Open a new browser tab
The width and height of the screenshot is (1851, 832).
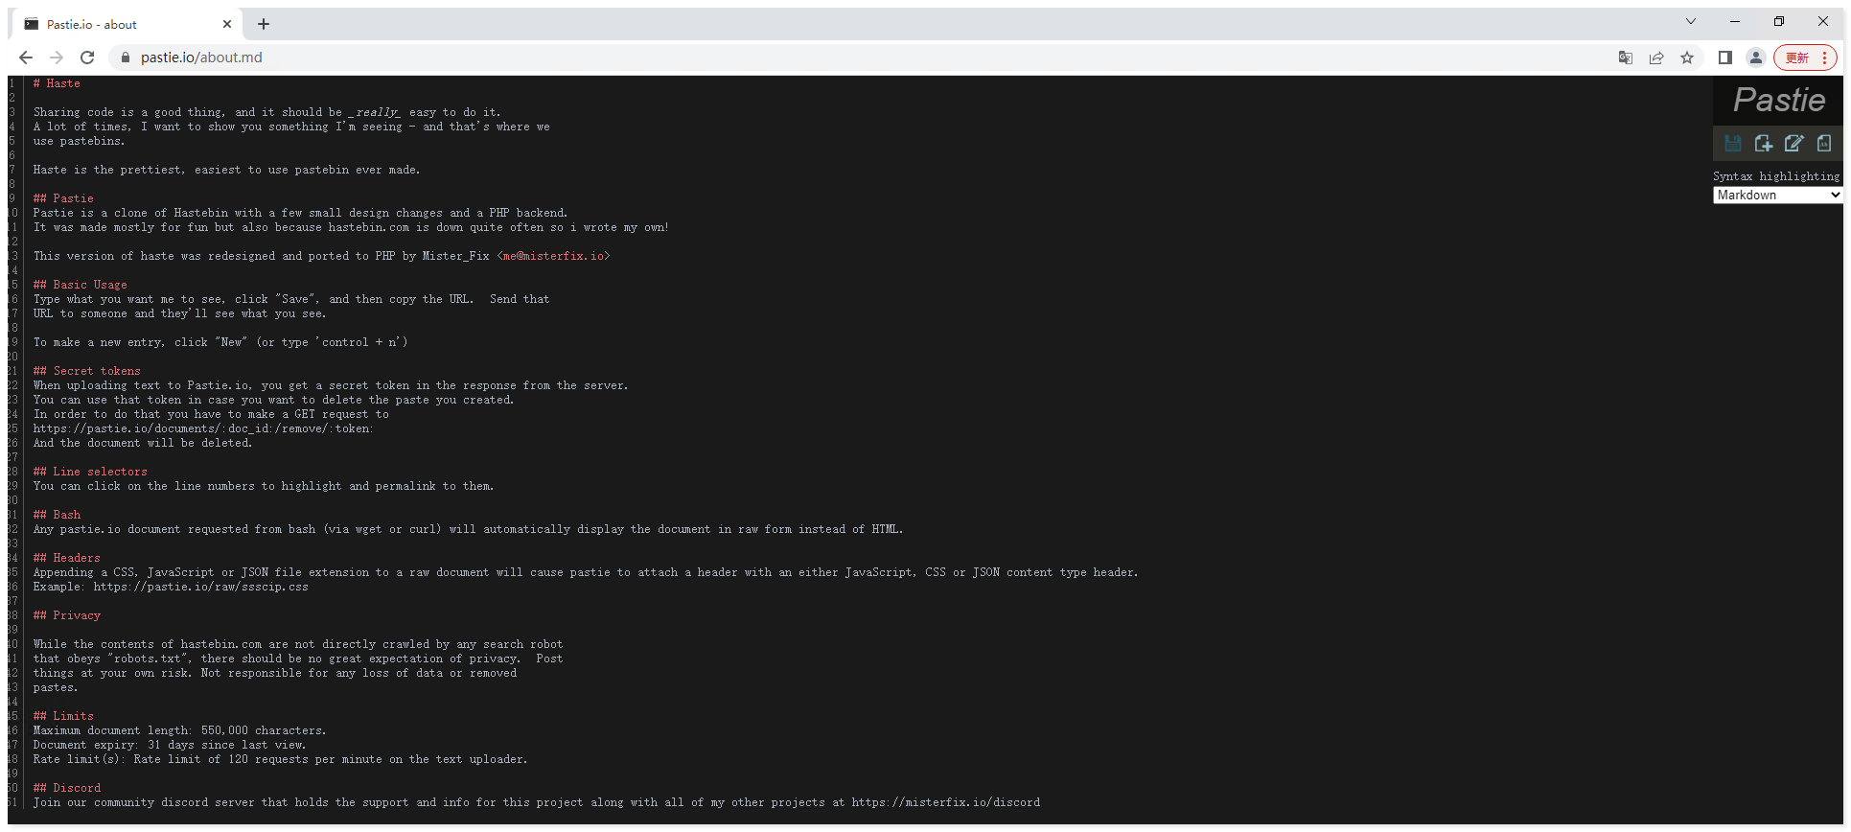(264, 24)
